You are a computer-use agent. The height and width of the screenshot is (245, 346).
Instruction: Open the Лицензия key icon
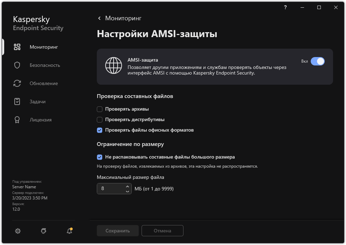click(x=16, y=119)
